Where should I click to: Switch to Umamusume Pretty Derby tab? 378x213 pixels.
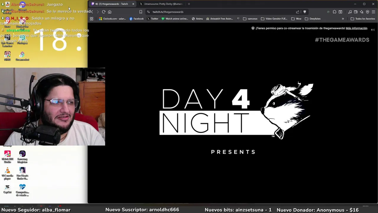pos(162,4)
